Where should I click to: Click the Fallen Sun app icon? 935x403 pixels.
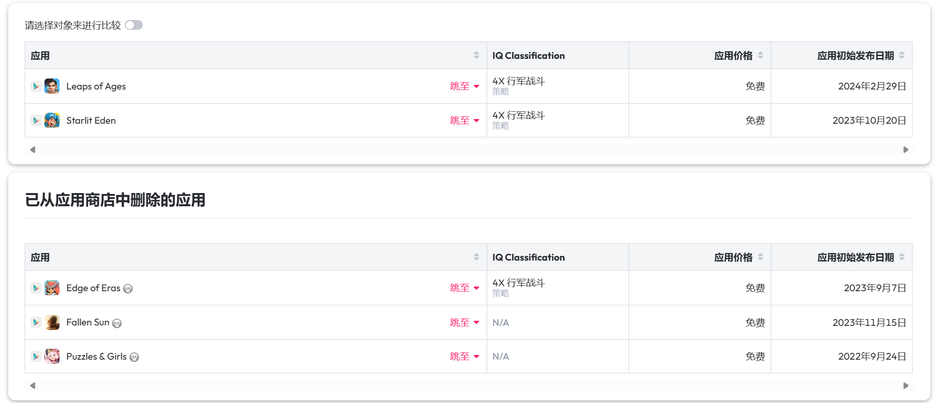52,322
